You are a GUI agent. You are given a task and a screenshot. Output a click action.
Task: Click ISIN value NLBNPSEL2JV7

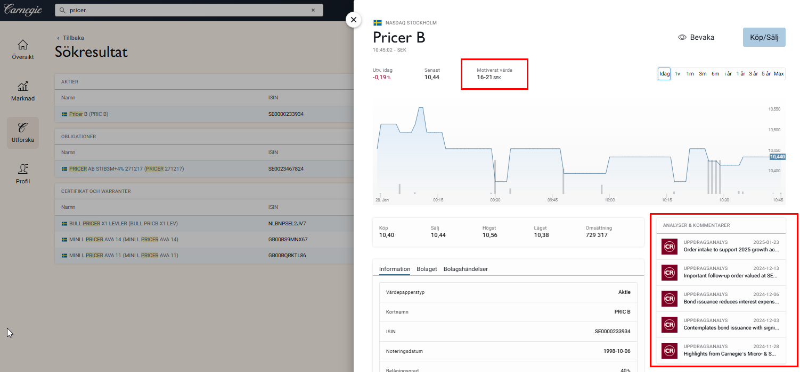point(287,223)
